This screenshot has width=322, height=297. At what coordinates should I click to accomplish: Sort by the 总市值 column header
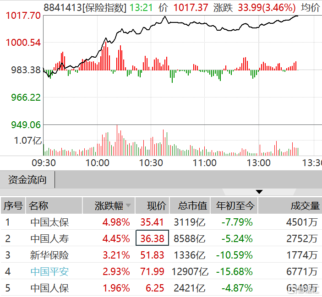tap(190, 205)
